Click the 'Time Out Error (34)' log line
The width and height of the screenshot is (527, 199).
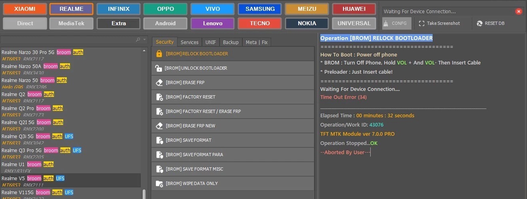tap(343, 97)
